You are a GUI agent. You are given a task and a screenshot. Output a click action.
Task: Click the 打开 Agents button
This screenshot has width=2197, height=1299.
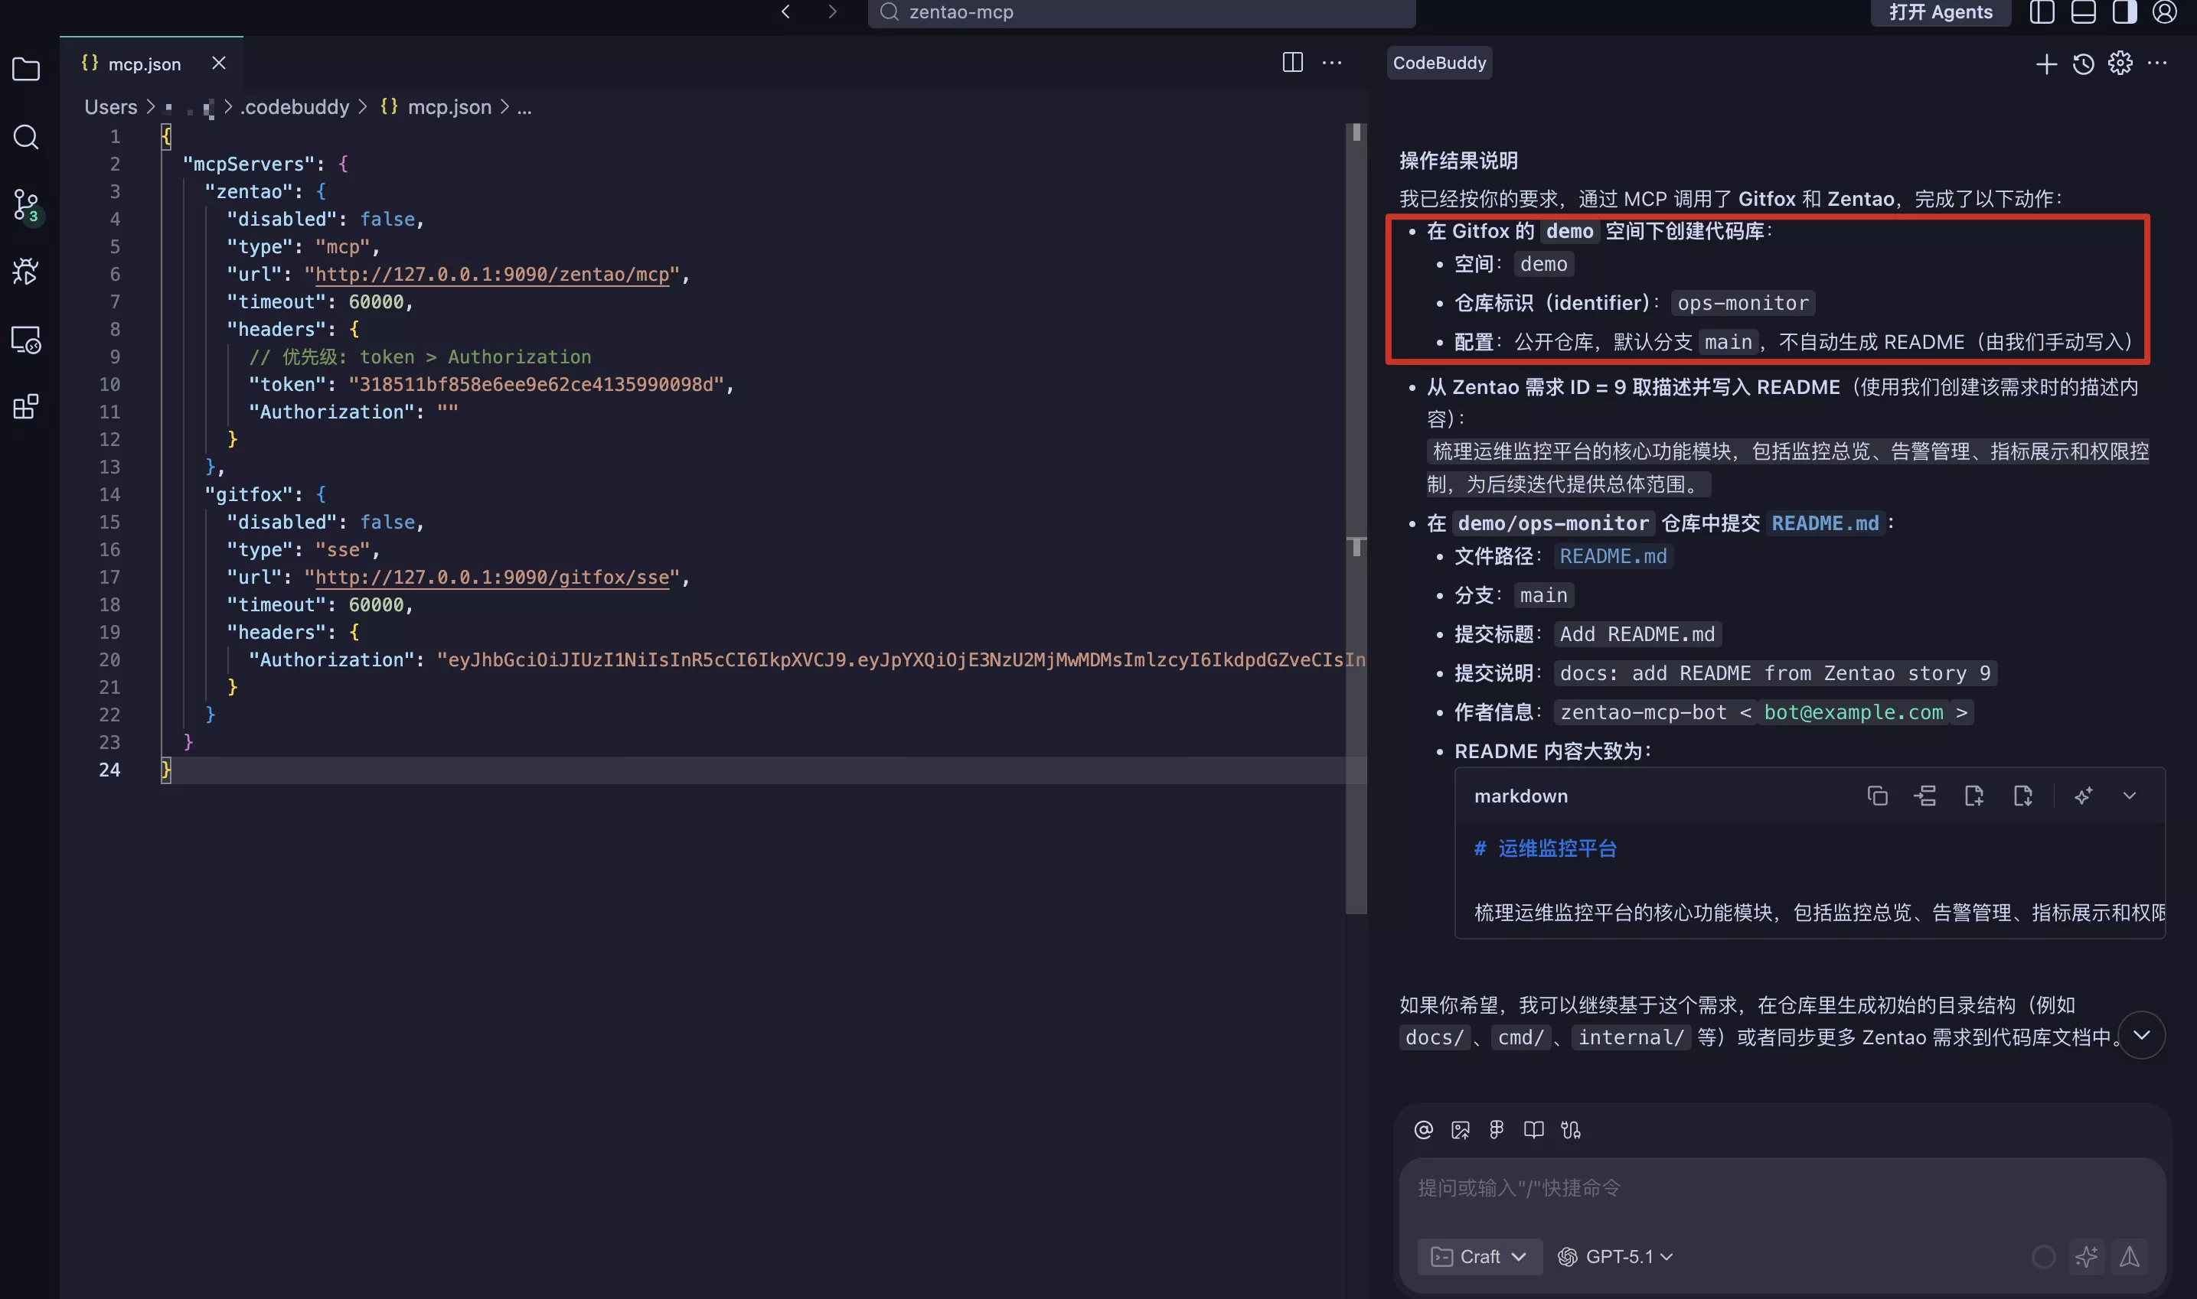(1940, 12)
